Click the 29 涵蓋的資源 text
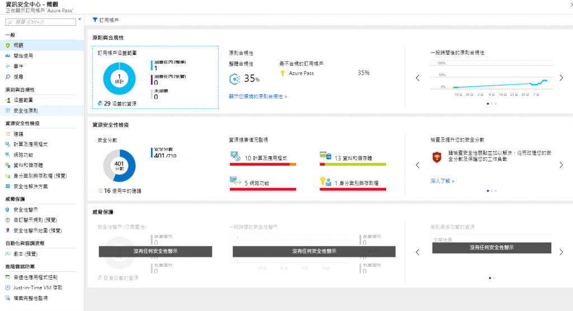The width and height of the screenshot is (573, 311). pyautogui.click(x=120, y=104)
